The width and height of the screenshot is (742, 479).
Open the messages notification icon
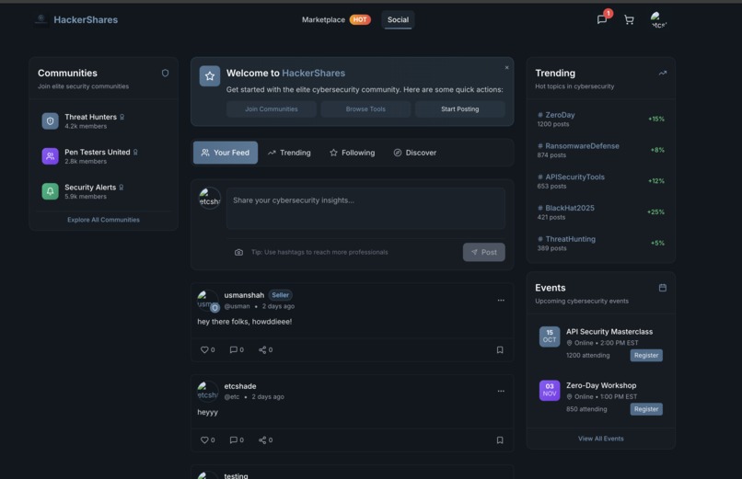tap(601, 20)
